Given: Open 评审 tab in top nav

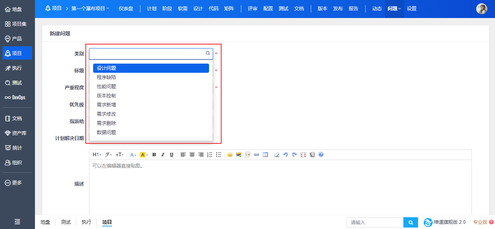Looking at the screenshot, I should [252, 8].
